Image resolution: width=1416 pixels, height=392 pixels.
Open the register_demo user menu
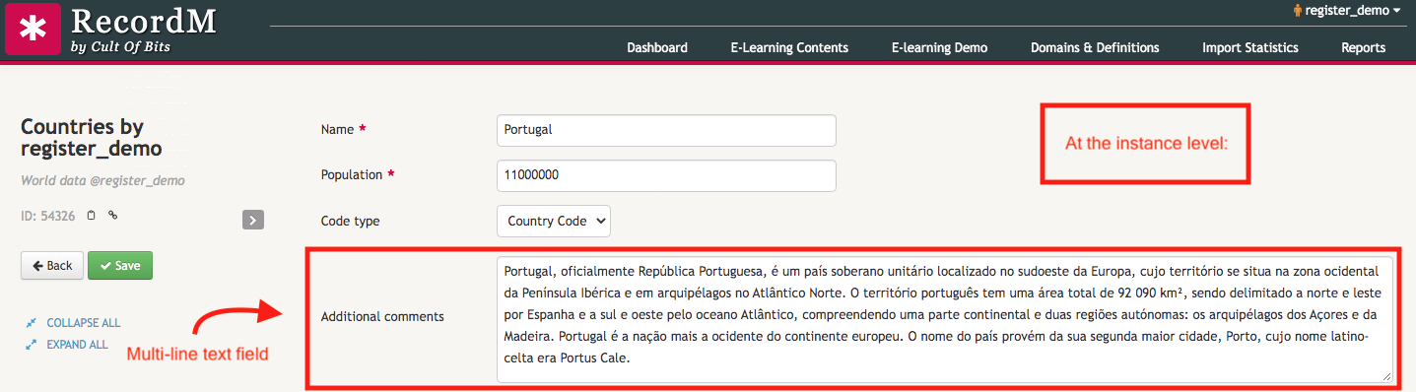[1347, 10]
